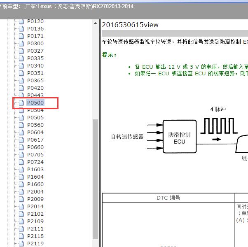Click the document icon beside P0136

pyautogui.click(x=21, y=29)
